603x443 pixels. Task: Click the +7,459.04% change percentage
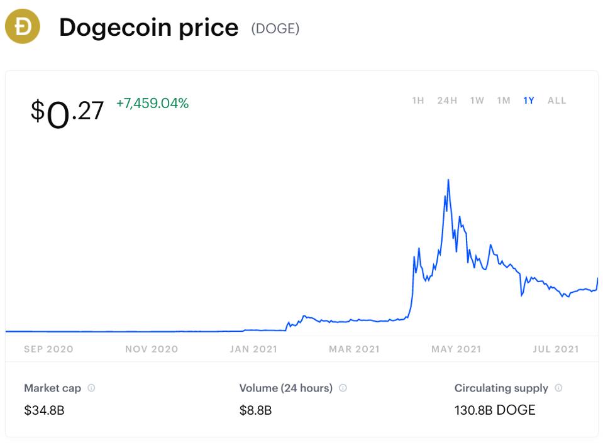pos(152,103)
